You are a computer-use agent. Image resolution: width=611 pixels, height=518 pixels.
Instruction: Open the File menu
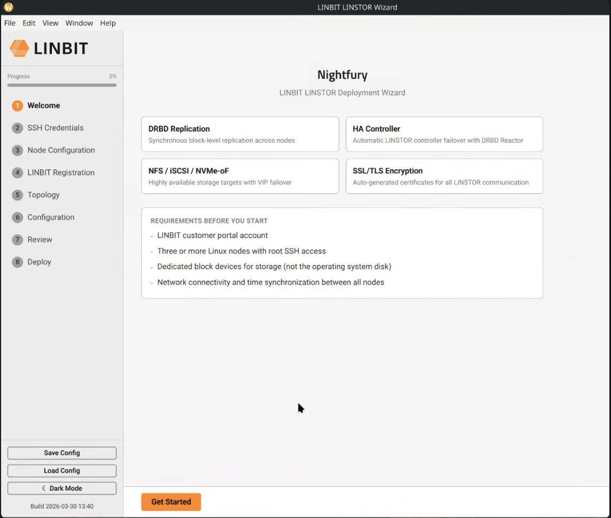[10, 23]
